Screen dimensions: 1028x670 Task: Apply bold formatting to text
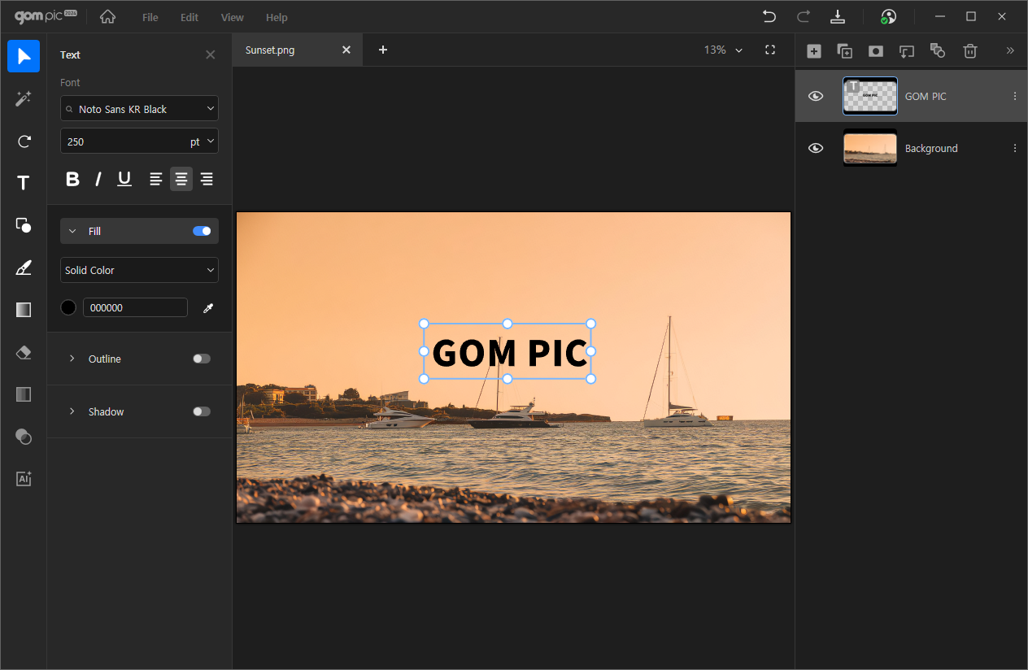pyautogui.click(x=72, y=180)
